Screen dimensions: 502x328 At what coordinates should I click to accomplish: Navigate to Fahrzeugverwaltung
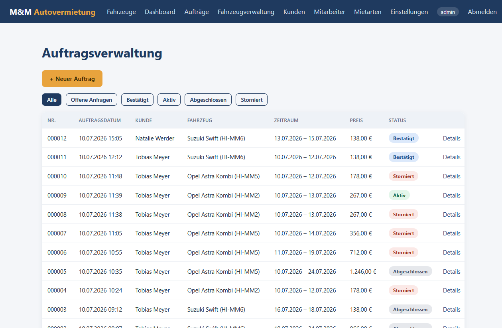pos(246,12)
